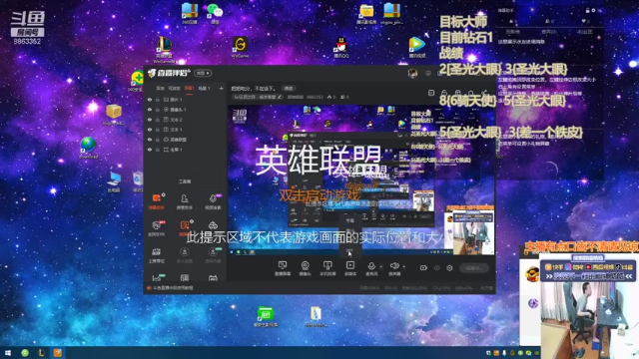Open the streamer avatar in the title bar
Screen dimensions: 639x359
click(x=412, y=73)
